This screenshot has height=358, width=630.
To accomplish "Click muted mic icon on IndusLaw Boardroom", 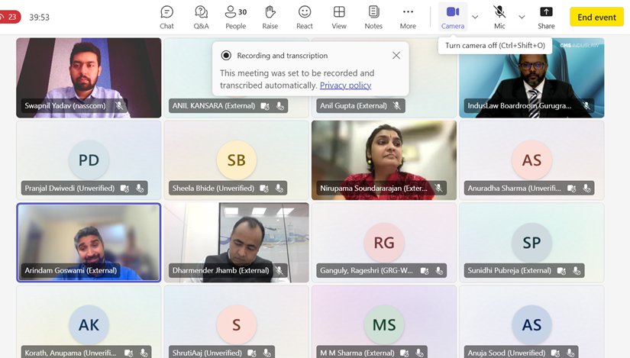I will pyautogui.click(x=586, y=105).
